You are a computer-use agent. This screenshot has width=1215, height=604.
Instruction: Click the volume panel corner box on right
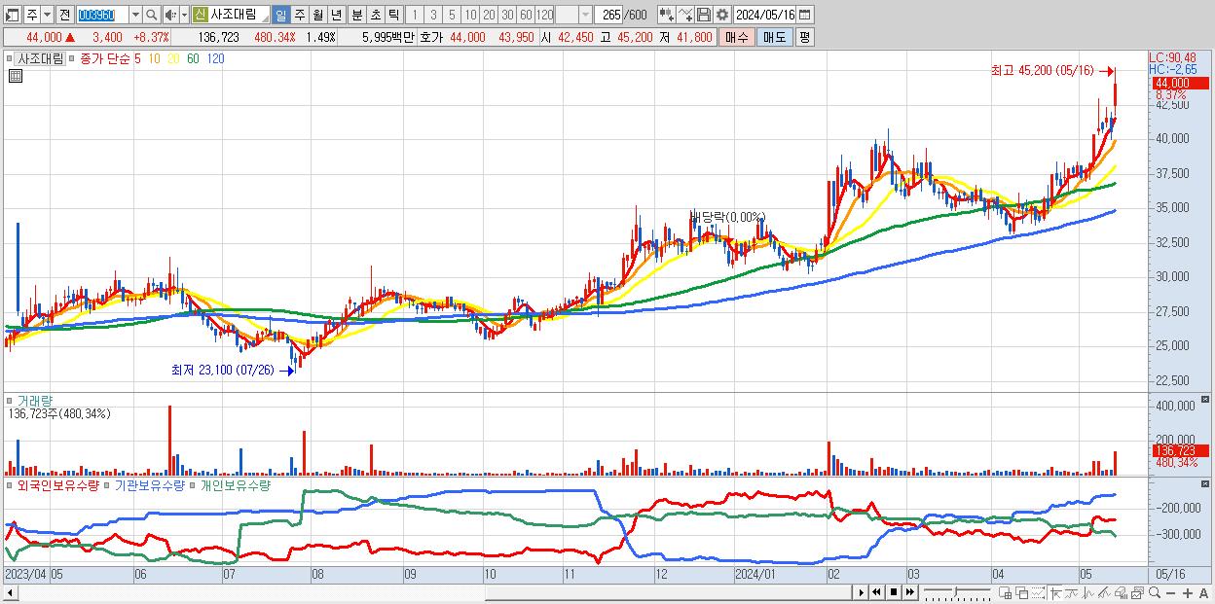1207,400
